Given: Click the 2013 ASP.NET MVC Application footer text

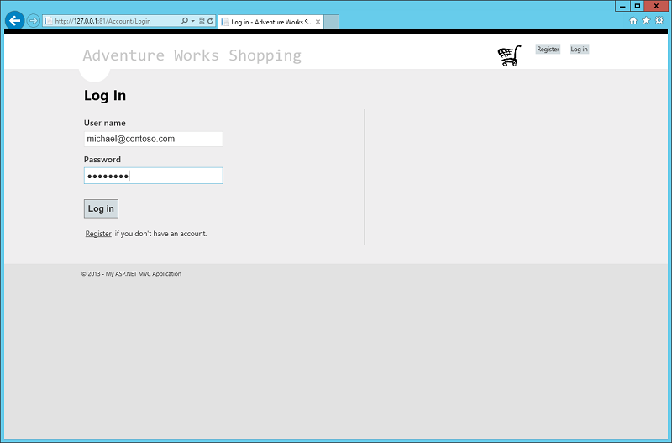Looking at the screenshot, I should pyautogui.click(x=131, y=273).
